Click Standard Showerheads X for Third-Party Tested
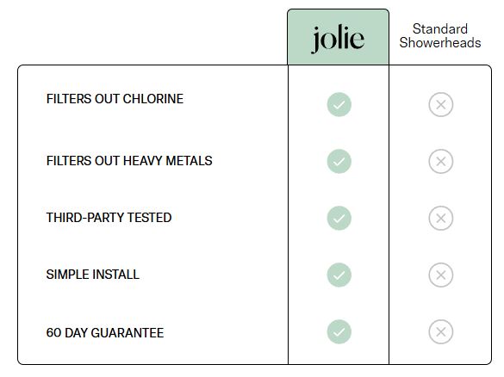504x377 pixels. click(x=441, y=218)
